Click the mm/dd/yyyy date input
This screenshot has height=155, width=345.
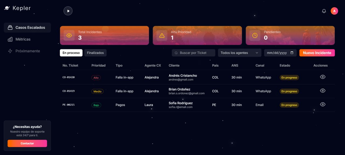280,53
